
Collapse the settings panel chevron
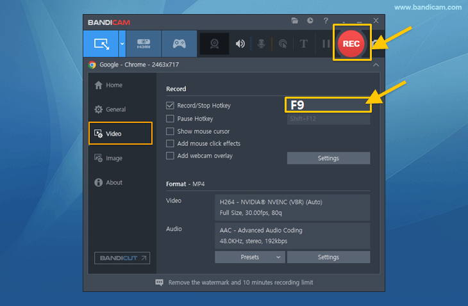(376, 65)
